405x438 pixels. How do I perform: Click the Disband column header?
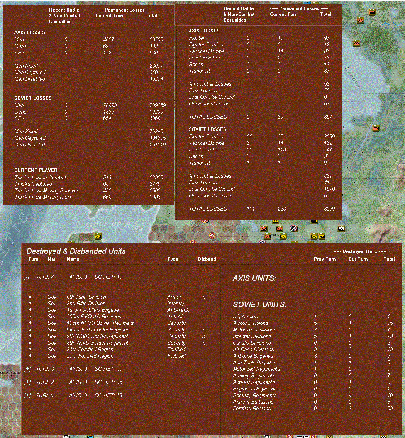(207, 259)
